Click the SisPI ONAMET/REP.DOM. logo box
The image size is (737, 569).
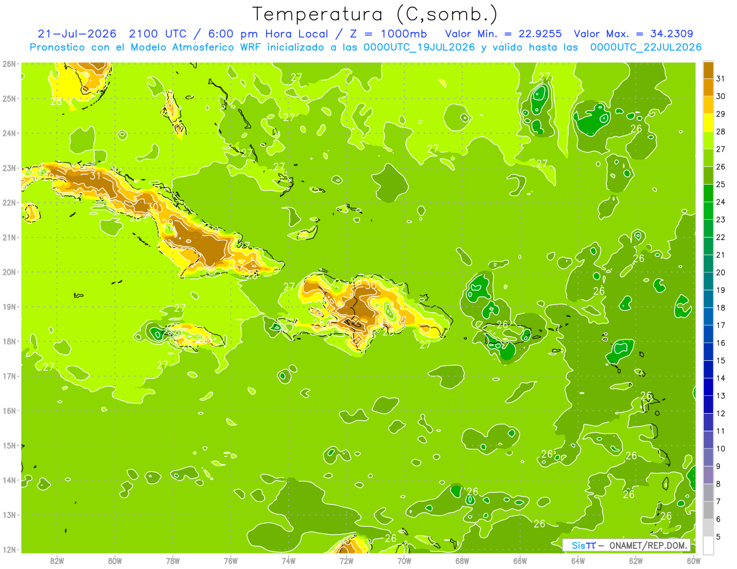click(x=626, y=545)
